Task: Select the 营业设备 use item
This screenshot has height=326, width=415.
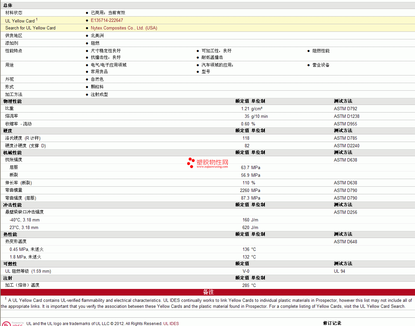Action: 321,65
